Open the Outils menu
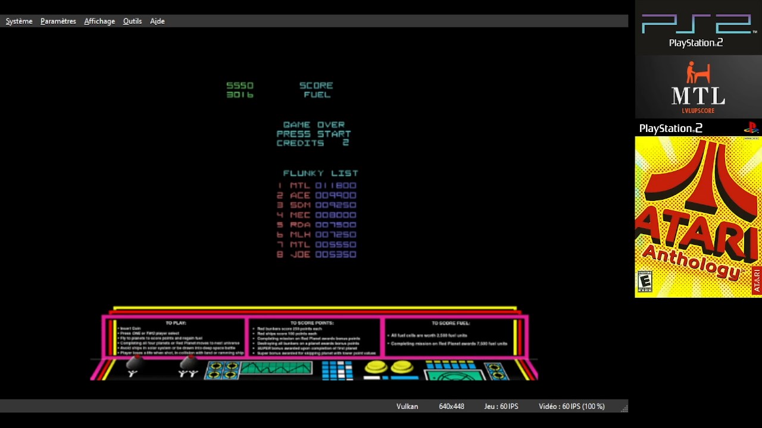 (132, 21)
